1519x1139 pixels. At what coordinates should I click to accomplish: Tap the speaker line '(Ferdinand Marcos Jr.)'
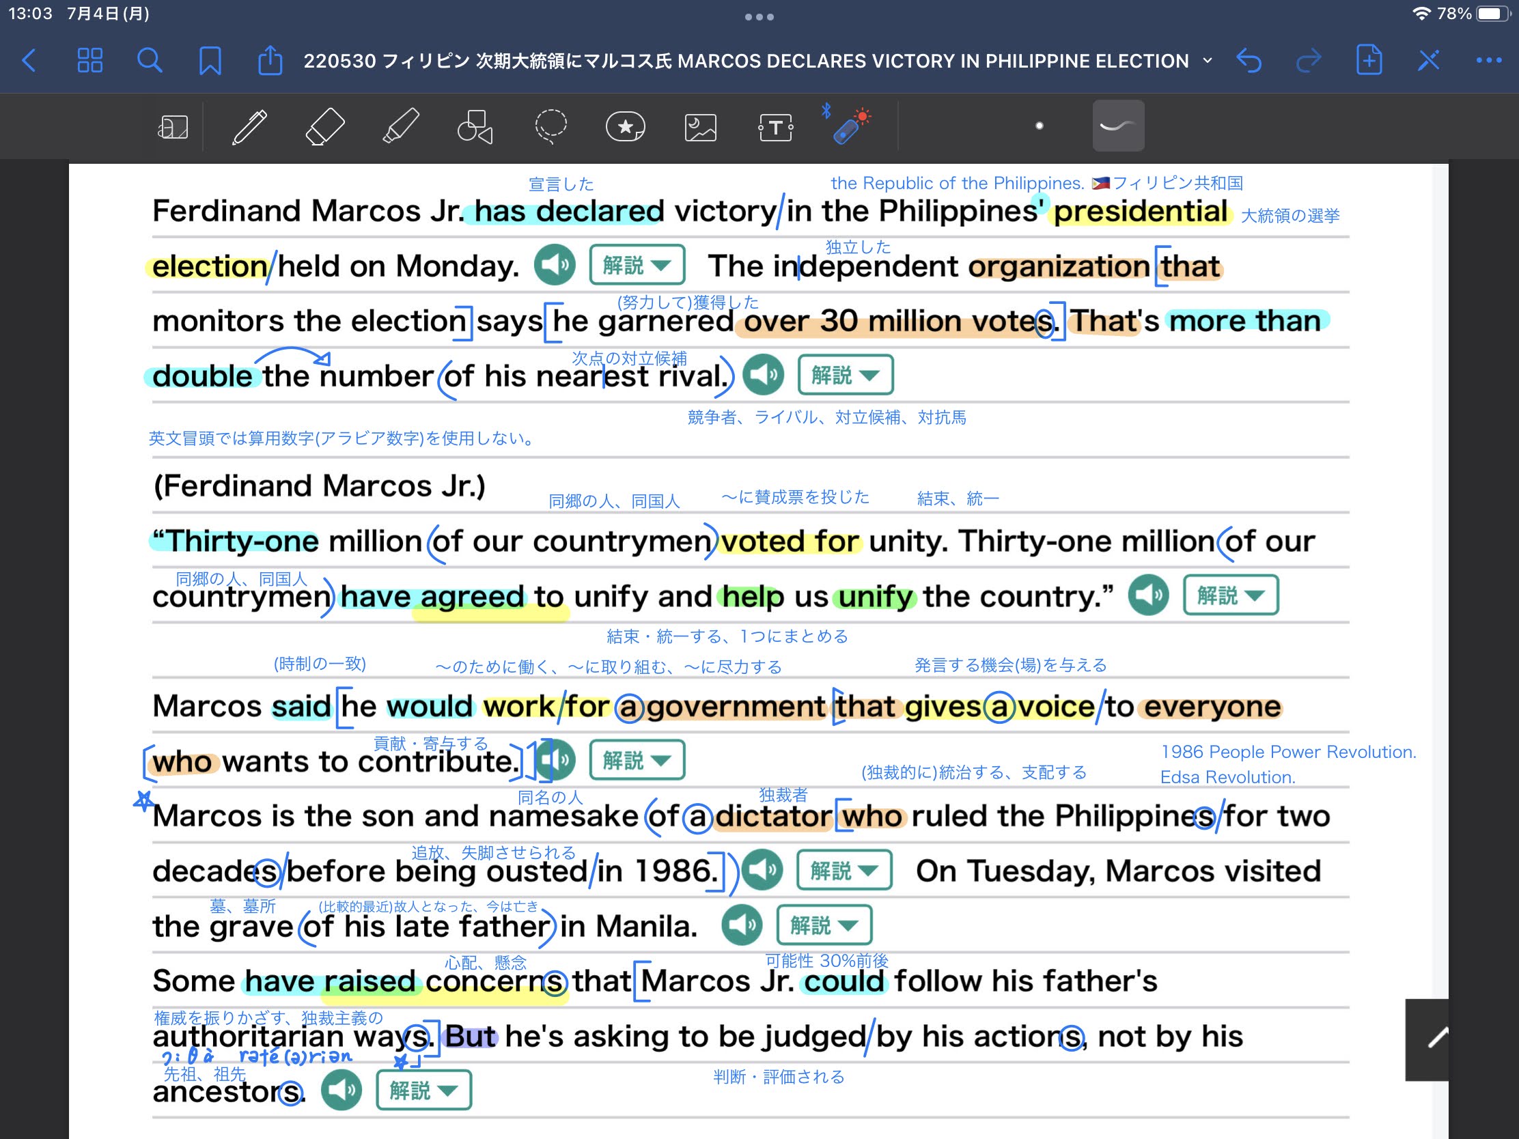(320, 486)
